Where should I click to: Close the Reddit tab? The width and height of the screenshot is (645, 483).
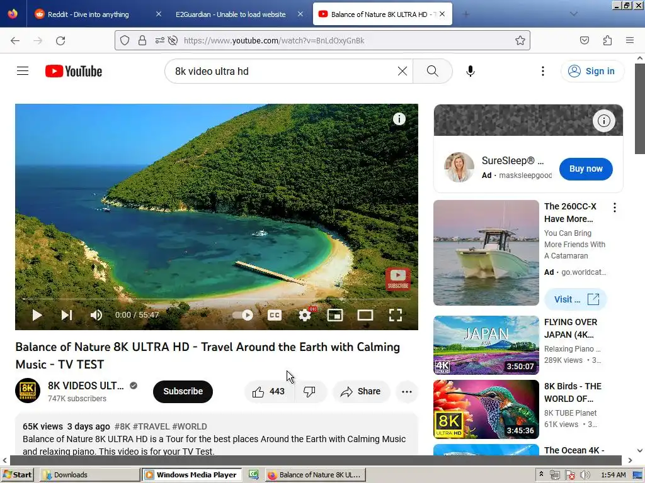159,14
